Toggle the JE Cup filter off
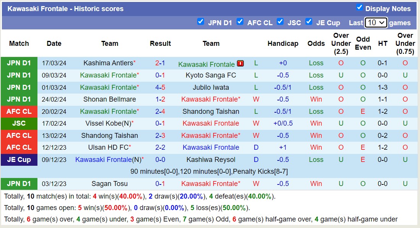Viewport: 420px width, 228px height. click(x=309, y=22)
